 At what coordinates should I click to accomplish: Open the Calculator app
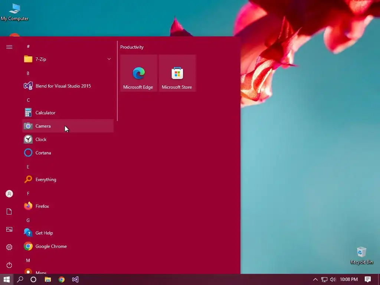[68, 113]
